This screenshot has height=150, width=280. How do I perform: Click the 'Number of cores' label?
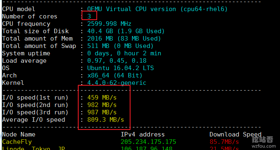click(30, 16)
